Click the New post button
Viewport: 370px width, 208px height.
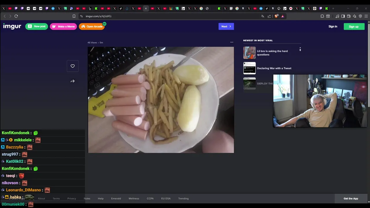(x=36, y=26)
